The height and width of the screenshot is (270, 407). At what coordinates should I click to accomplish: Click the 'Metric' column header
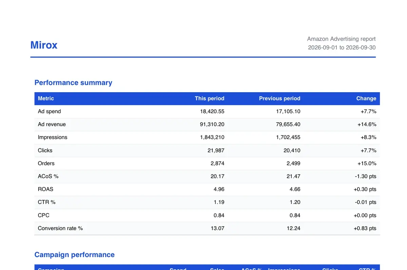46,99
